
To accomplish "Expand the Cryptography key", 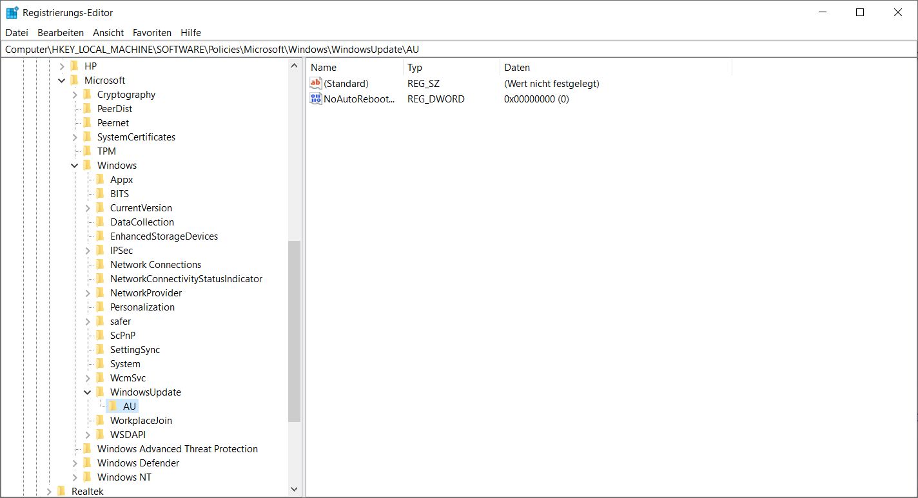I will tap(75, 94).
